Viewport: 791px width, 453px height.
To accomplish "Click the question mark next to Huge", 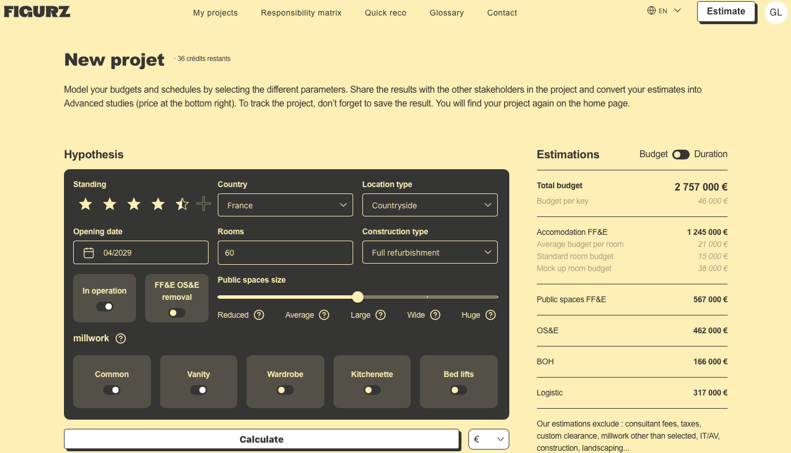I will coord(491,315).
